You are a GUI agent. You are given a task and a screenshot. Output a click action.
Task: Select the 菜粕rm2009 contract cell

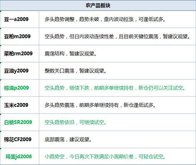point(20,54)
